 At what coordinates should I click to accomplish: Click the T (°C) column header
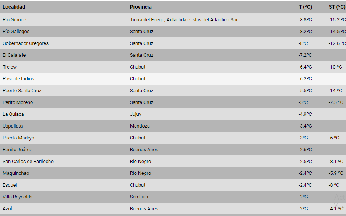tap(305, 7)
